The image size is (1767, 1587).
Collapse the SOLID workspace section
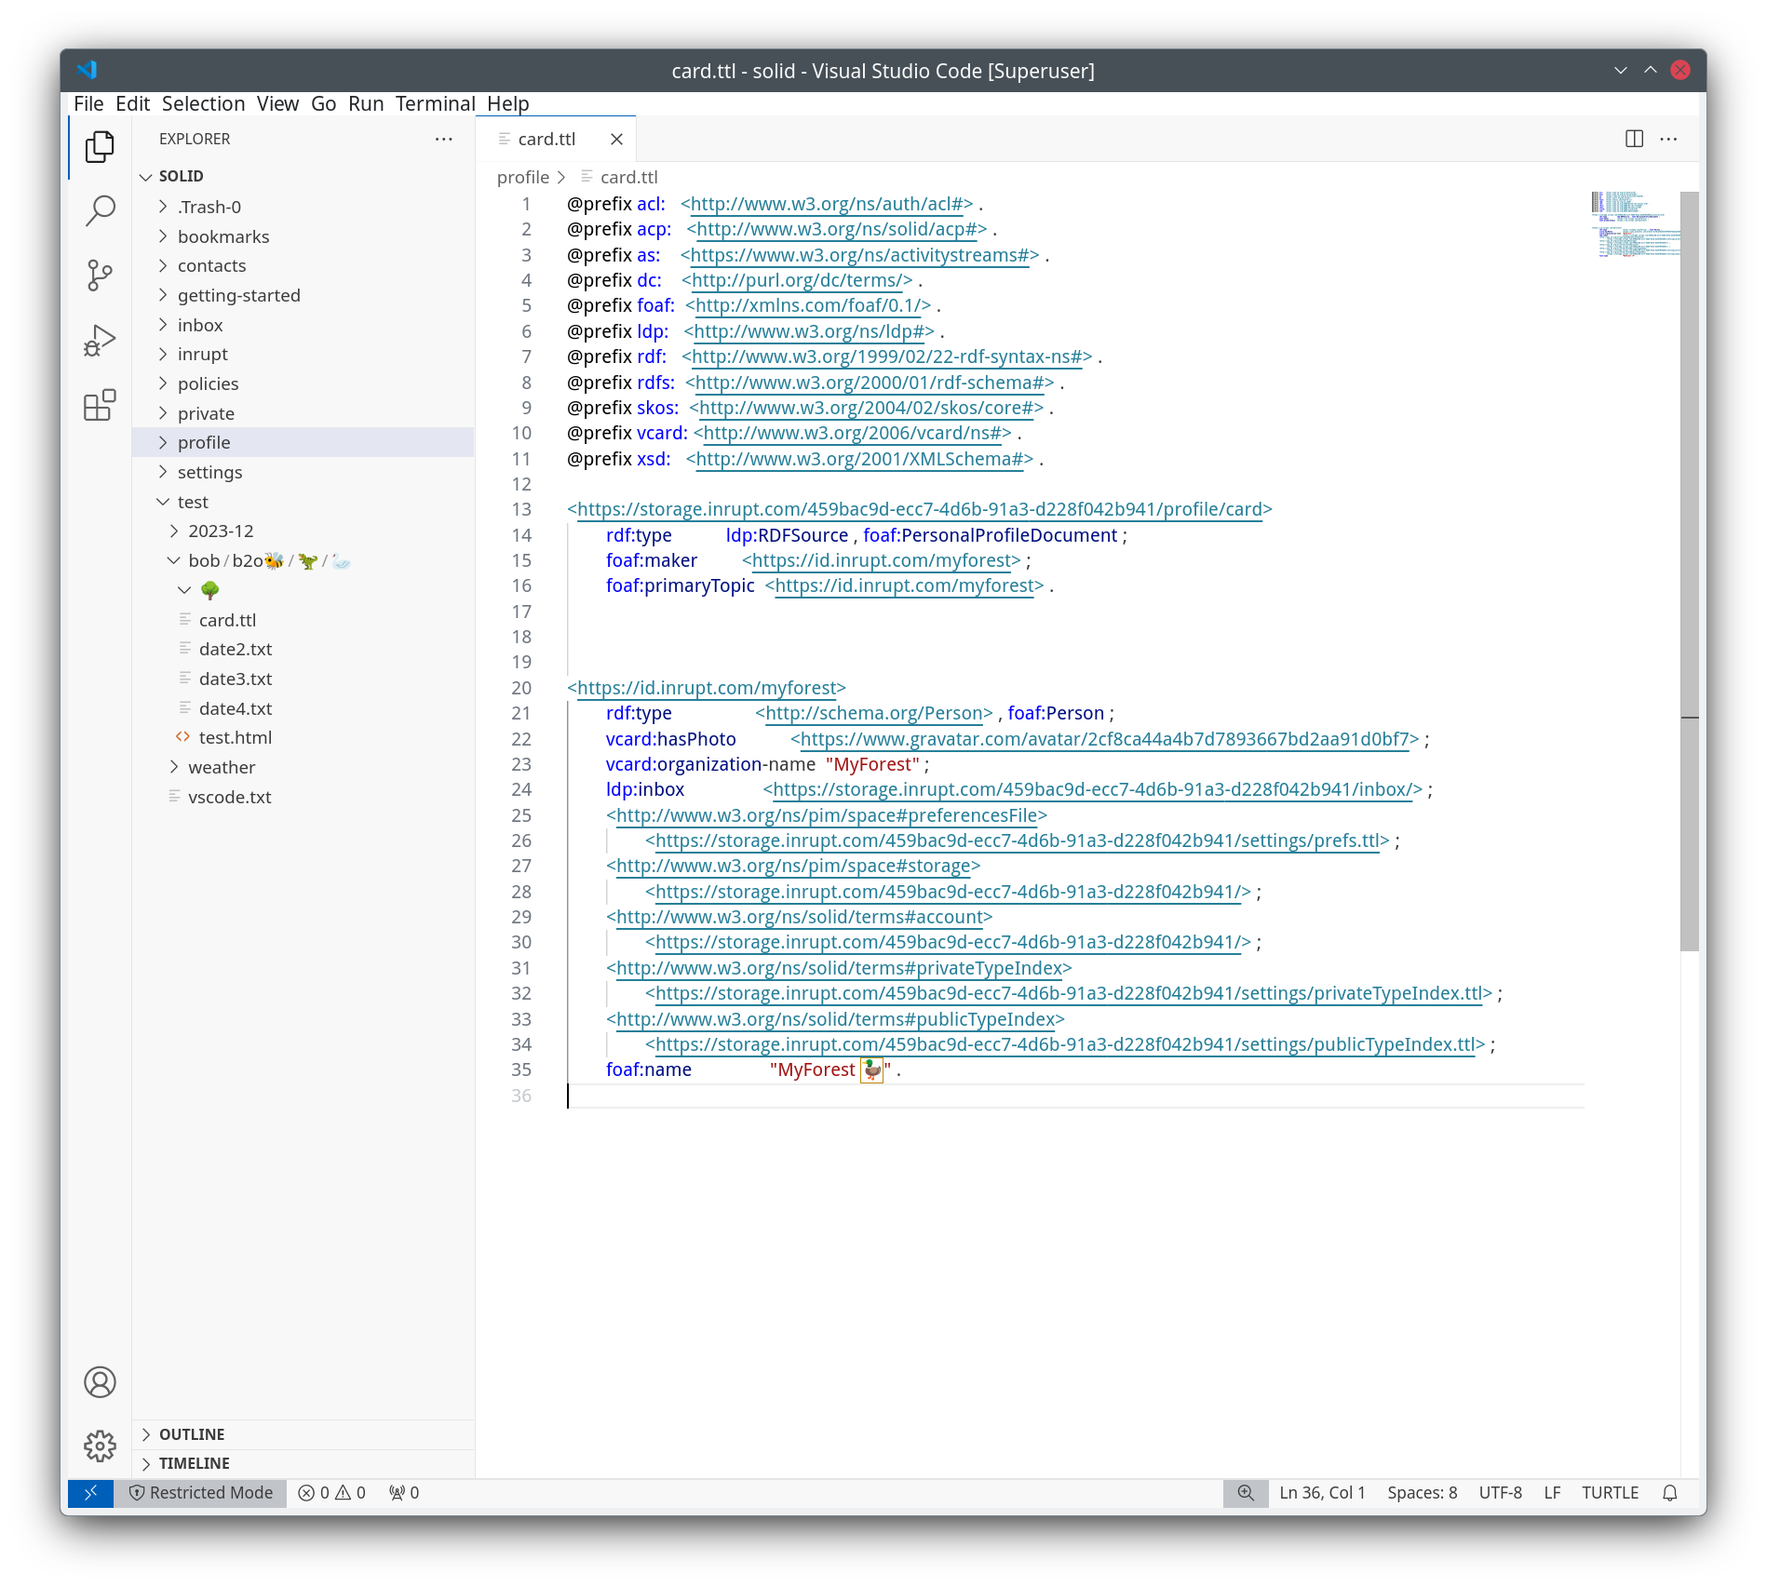pyautogui.click(x=303, y=176)
